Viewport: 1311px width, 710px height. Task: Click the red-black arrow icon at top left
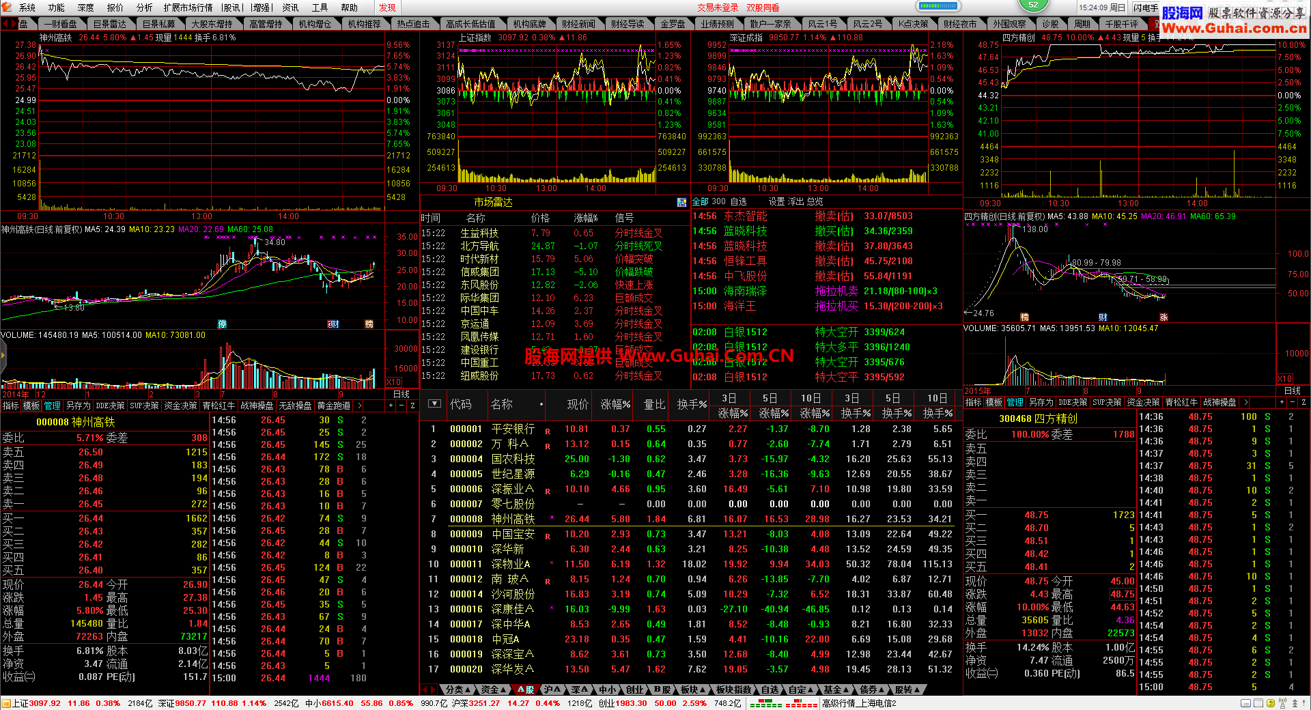9,23
